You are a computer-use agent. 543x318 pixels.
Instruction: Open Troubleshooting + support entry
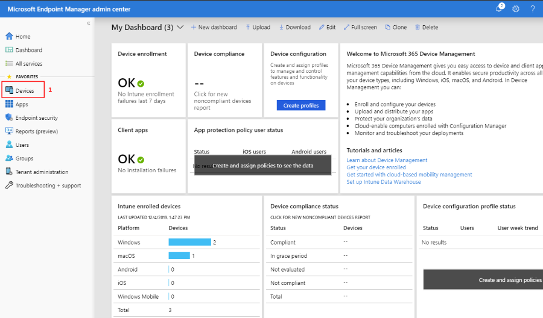pos(48,185)
